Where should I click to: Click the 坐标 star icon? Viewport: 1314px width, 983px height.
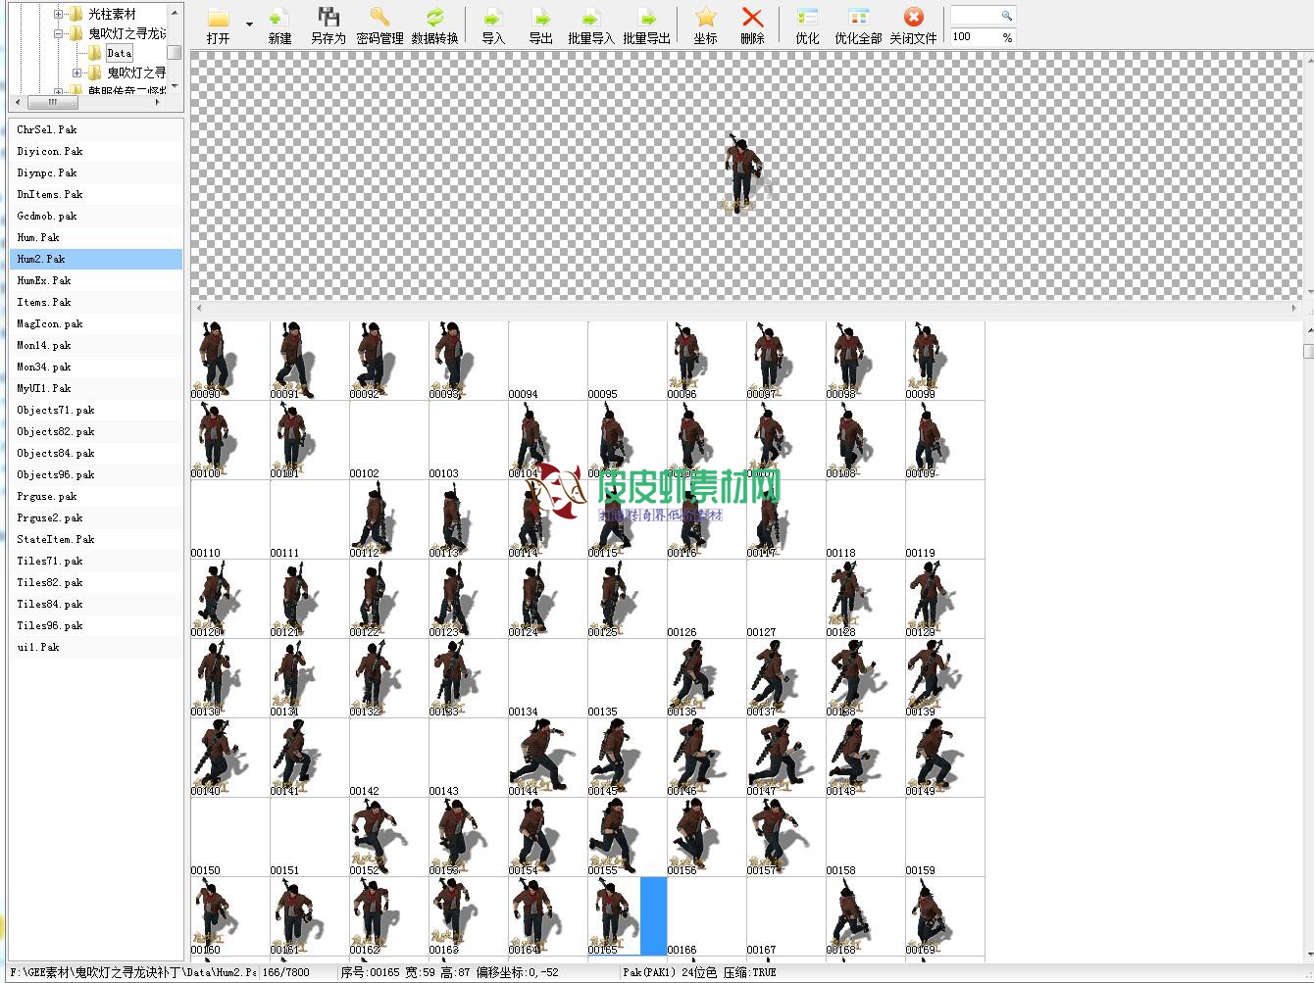point(705,20)
